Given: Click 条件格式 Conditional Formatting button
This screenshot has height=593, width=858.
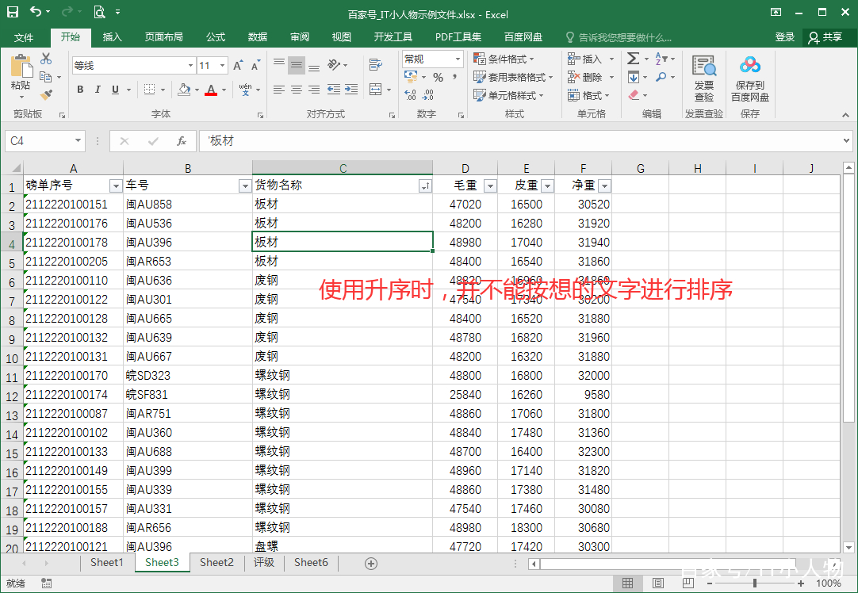Looking at the screenshot, I should point(504,59).
